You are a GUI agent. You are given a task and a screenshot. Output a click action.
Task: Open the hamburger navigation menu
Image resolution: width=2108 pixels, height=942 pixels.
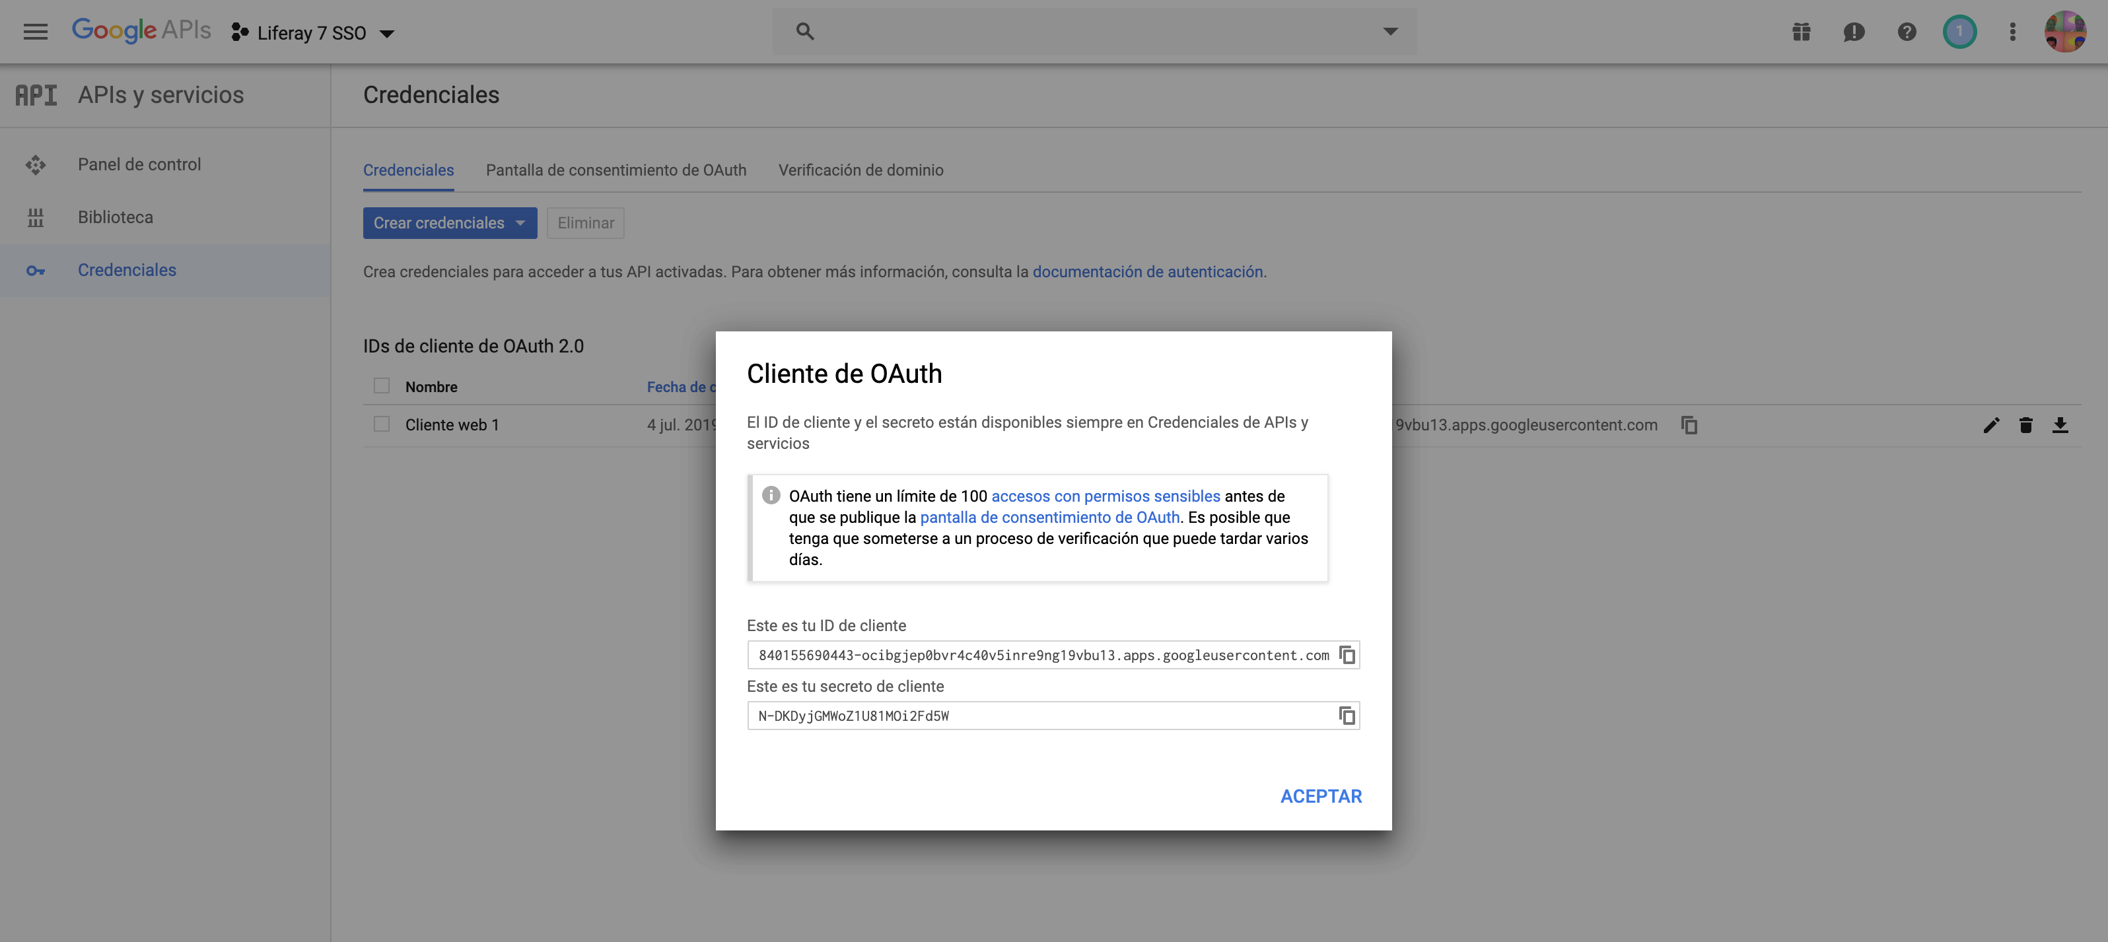point(35,32)
